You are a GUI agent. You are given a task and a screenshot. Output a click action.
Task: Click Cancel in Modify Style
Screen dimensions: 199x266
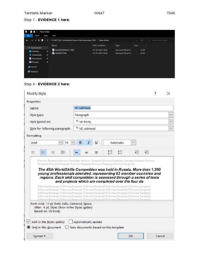pyautogui.click(x=160, y=236)
